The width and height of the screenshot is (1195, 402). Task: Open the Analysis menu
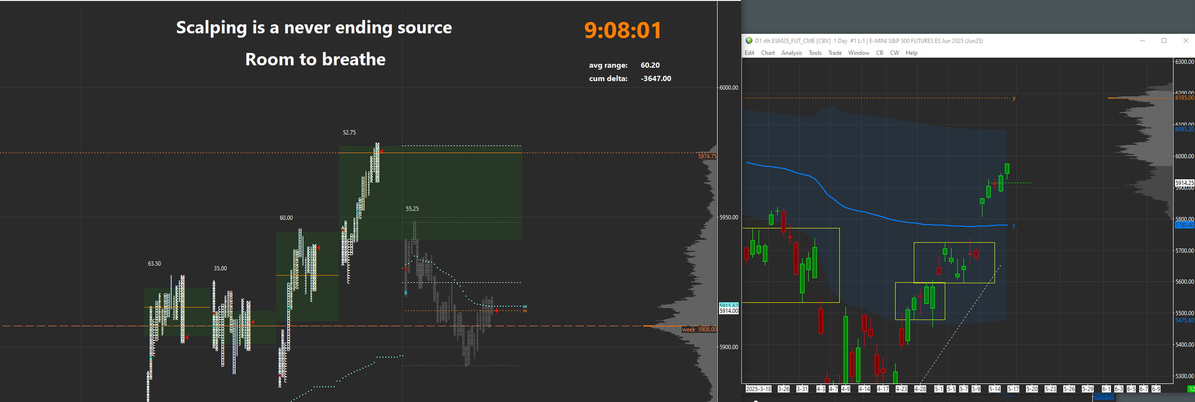coord(792,53)
